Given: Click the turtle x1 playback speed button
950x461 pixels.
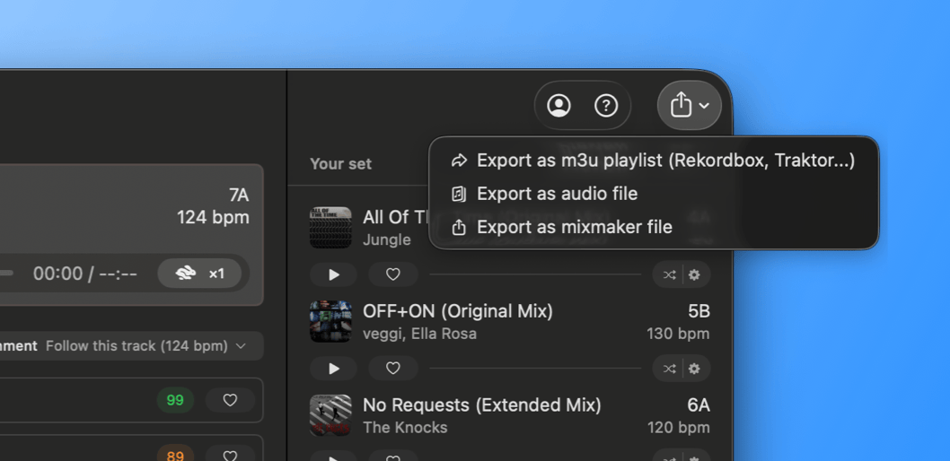Looking at the screenshot, I should [199, 274].
